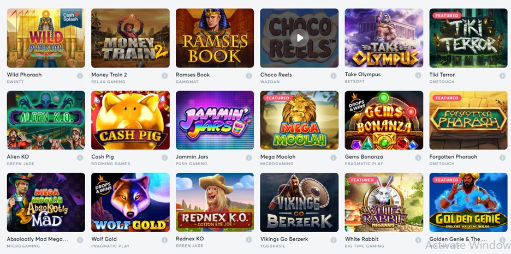
Task: Open Vikings Go Berzerk info icon
Action: pyautogui.click(x=334, y=240)
